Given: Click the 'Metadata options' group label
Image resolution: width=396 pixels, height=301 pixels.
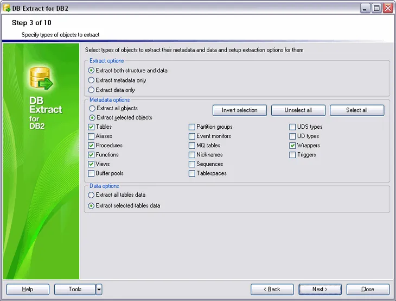Looking at the screenshot, I should click(110, 100).
